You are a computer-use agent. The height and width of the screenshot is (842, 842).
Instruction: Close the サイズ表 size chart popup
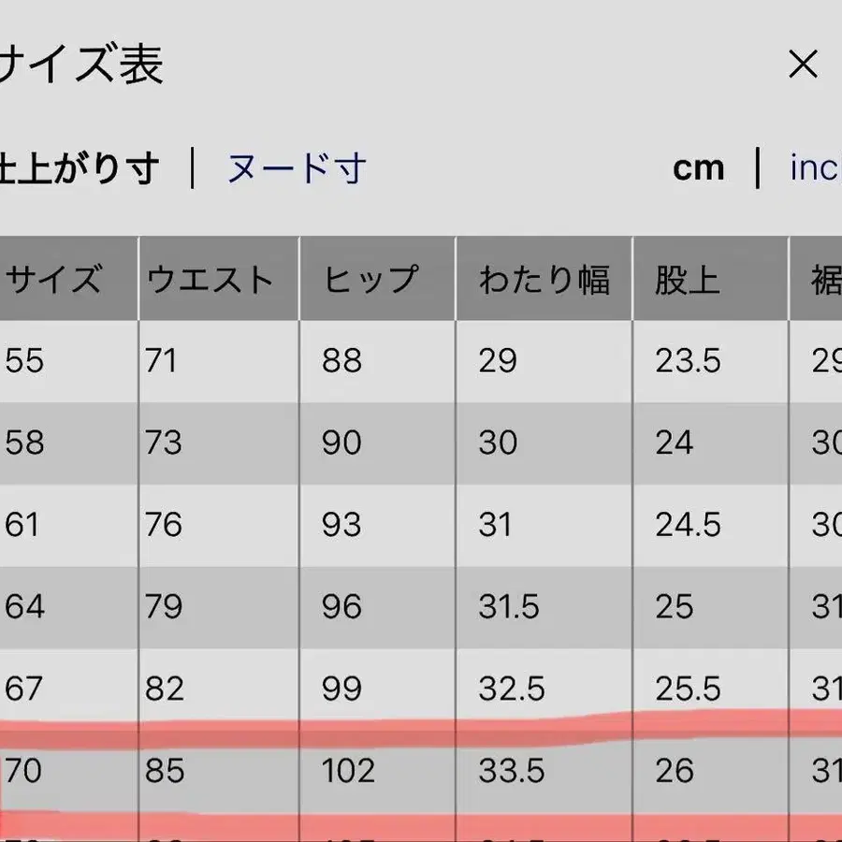pos(803,64)
